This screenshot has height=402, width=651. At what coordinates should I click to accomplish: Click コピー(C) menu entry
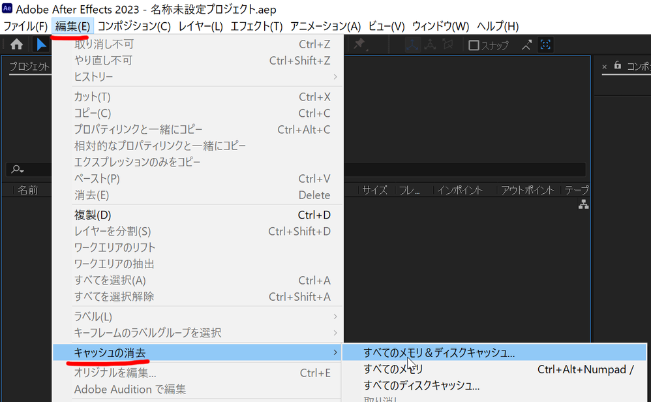coord(198,113)
